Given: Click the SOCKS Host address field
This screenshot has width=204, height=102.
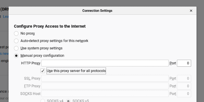Looking at the screenshot, I should pos(105,94).
